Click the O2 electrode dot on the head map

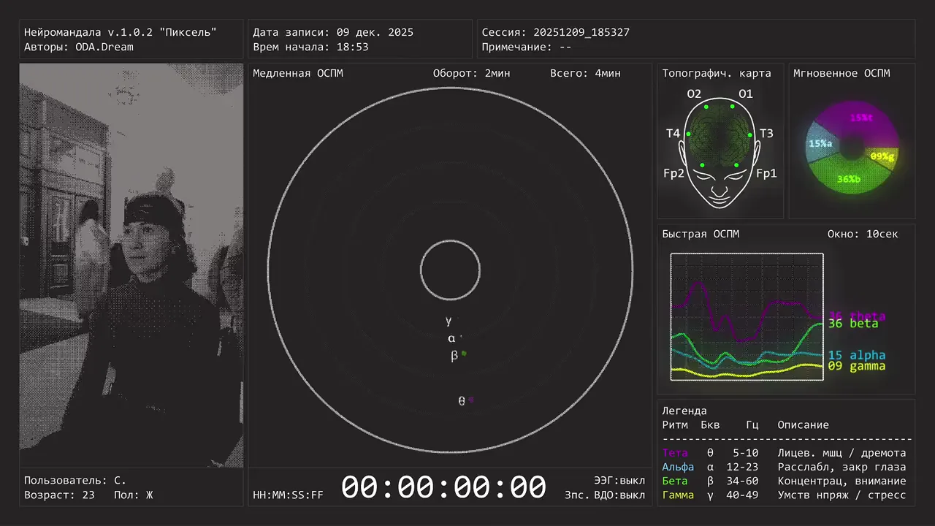[x=706, y=107]
